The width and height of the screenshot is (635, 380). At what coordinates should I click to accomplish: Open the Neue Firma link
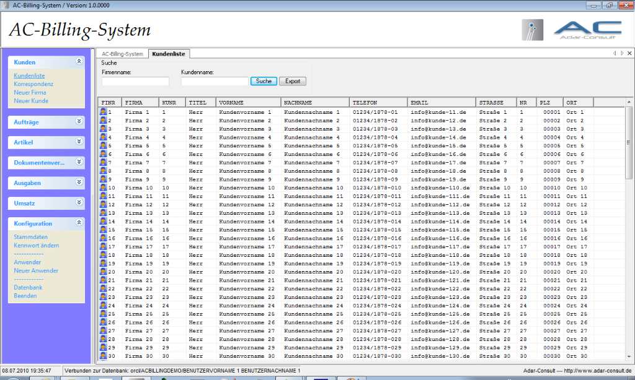pos(30,93)
